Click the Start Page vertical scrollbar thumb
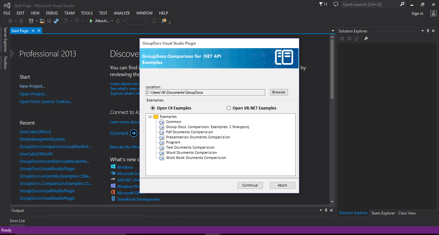The height and width of the screenshot is (235, 439). (332, 69)
